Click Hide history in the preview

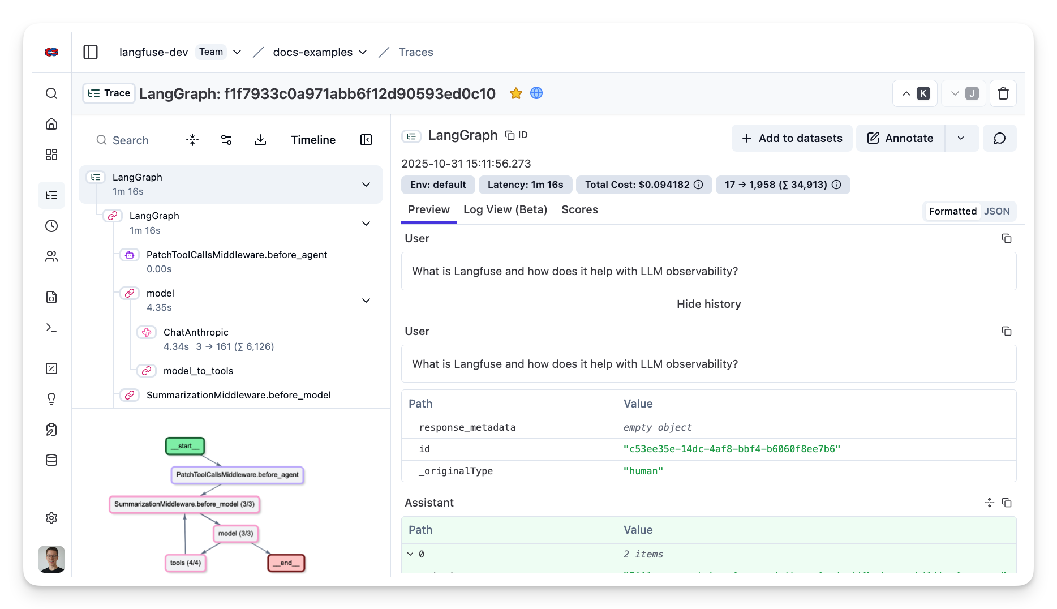pyautogui.click(x=708, y=304)
